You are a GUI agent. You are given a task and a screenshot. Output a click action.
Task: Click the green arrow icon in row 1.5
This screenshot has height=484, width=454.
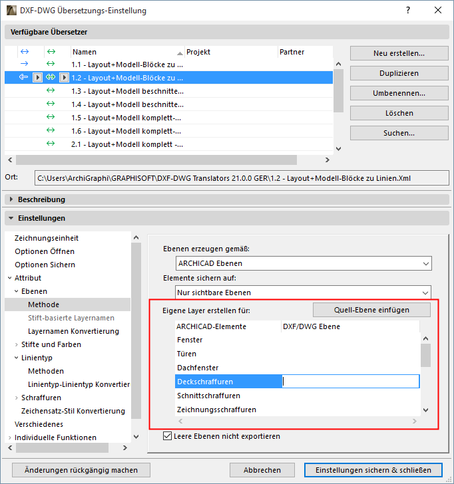coord(51,117)
